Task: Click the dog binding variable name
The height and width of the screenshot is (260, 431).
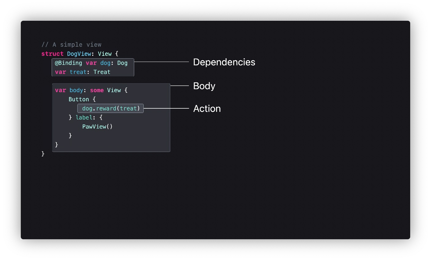Action: (105, 63)
